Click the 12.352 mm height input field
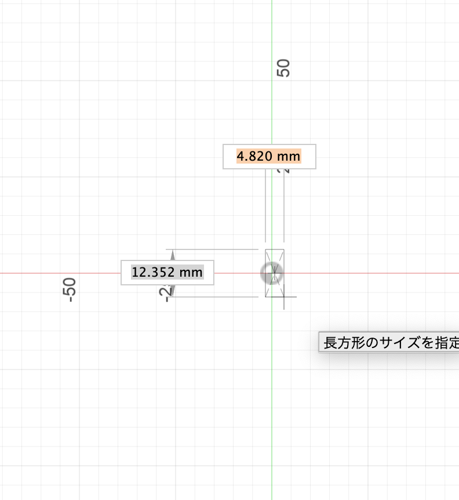 [167, 272]
